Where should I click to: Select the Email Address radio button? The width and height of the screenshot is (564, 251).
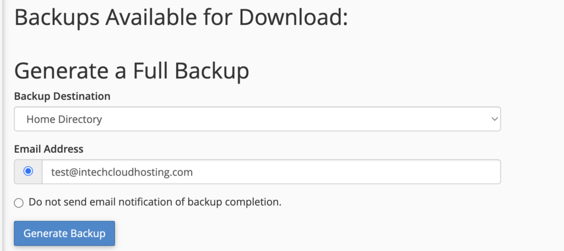pyautogui.click(x=28, y=172)
